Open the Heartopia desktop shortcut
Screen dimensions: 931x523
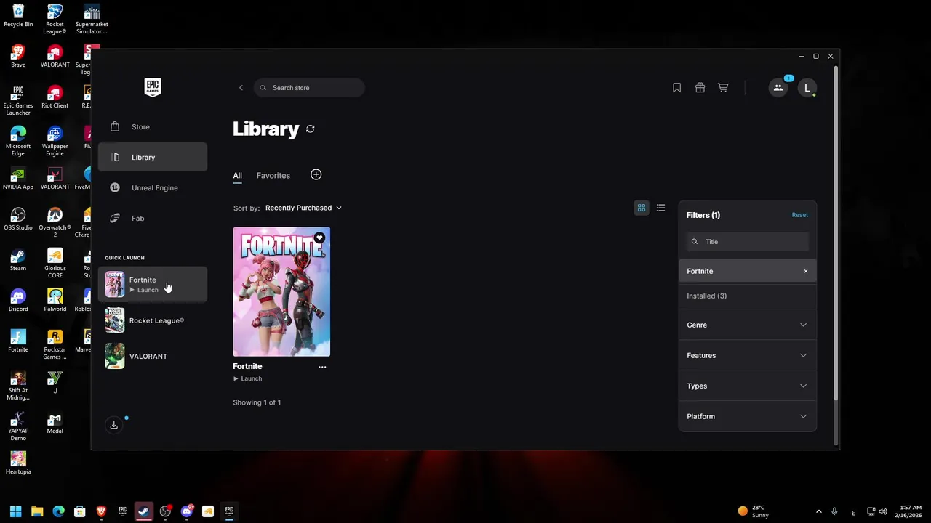click(18, 463)
